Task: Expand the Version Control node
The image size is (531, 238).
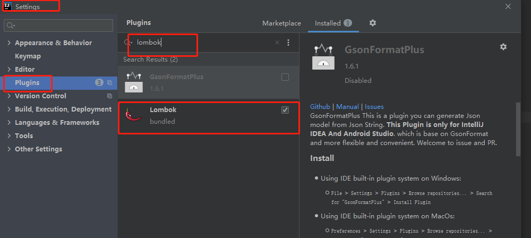Action: pyautogui.click(x=9, y=96)
